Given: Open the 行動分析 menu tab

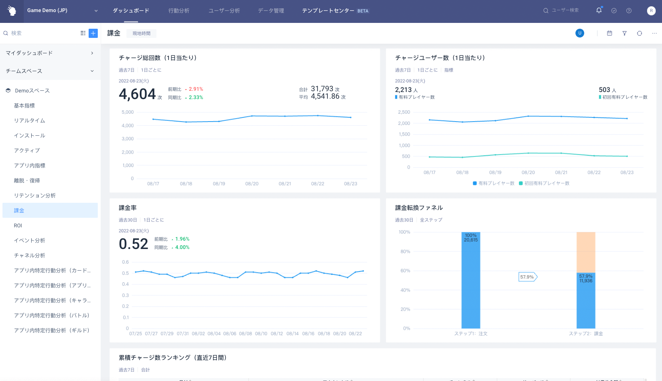Looking at the screenshot, I should click(x=179, y=11).
